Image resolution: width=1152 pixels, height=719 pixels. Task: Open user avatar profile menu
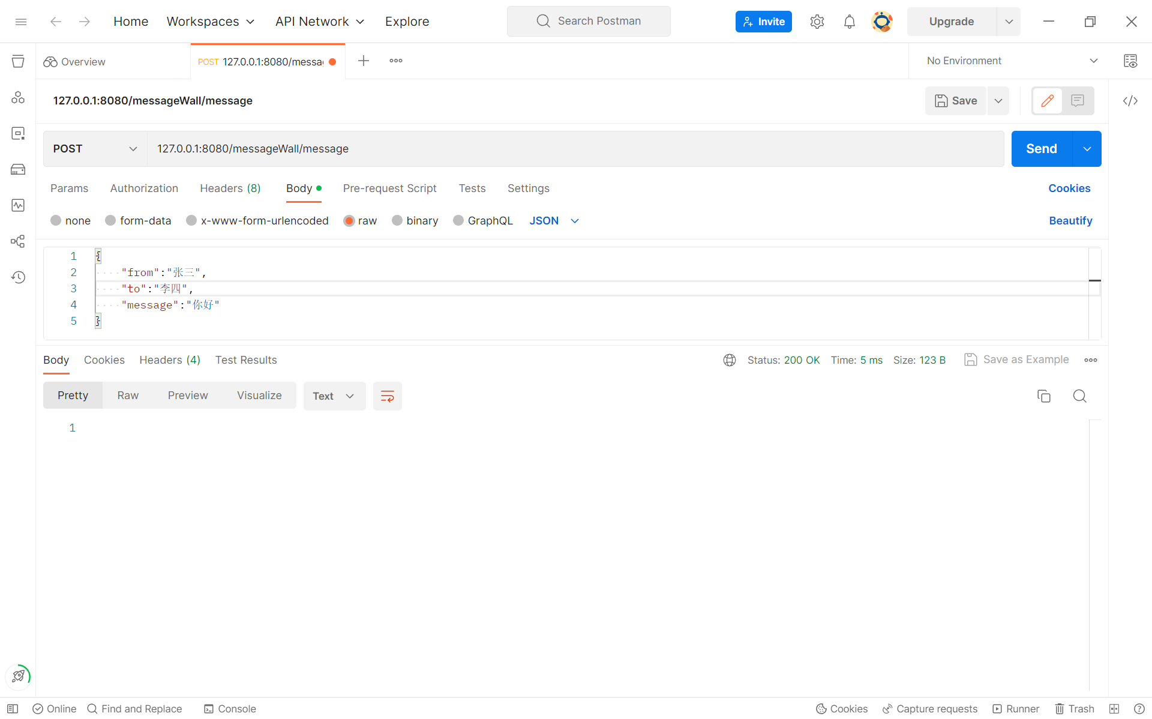click(882, 22)
